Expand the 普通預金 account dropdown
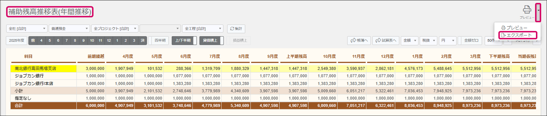547x116 pixels. (69, 29)
